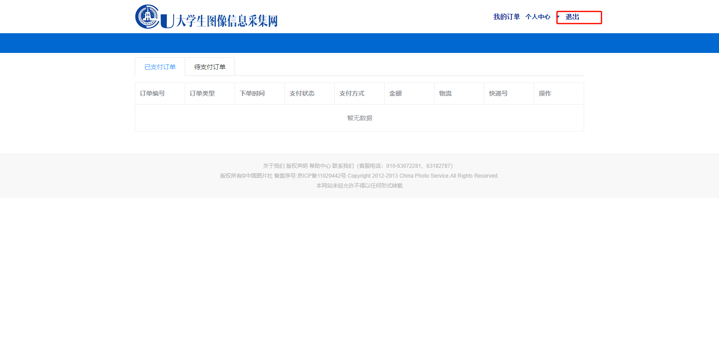Click the 快递号 column header
Image resolution: width=719 pixels, height=354 pixels.
click(498, 93)
